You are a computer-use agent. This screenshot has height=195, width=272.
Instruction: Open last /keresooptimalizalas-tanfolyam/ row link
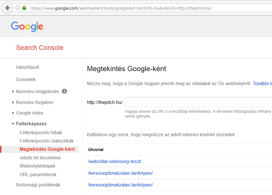[x=120, y=185]
